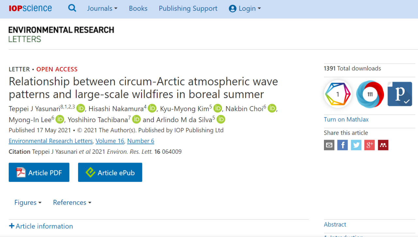Open the Dimensions citations badge
Image resolution: width=418 pixels, height=237 pixels.
pos(338,94)
